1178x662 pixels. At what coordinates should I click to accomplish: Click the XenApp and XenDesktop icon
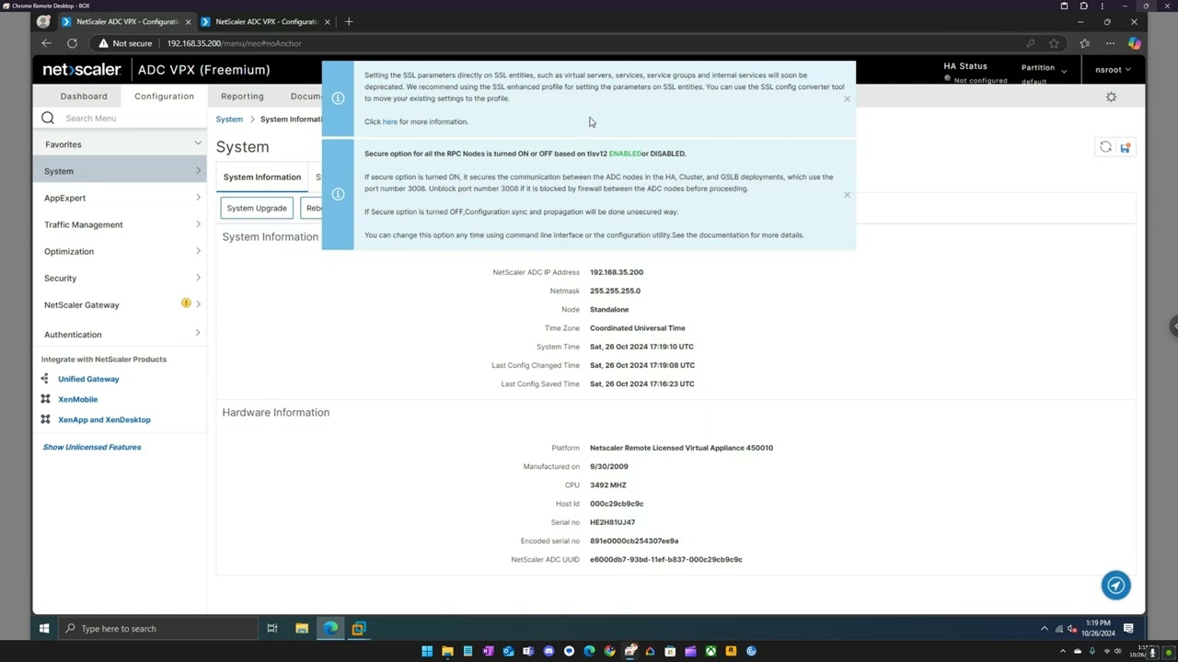coord(45,419)
